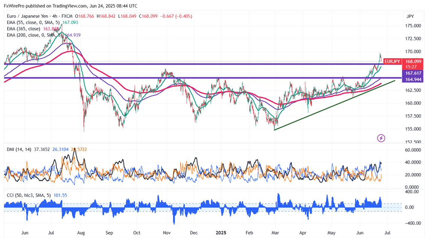Click the Oct time axis label
The height and width of the screenshot is (238, 425).
click(x=137, y=233)
